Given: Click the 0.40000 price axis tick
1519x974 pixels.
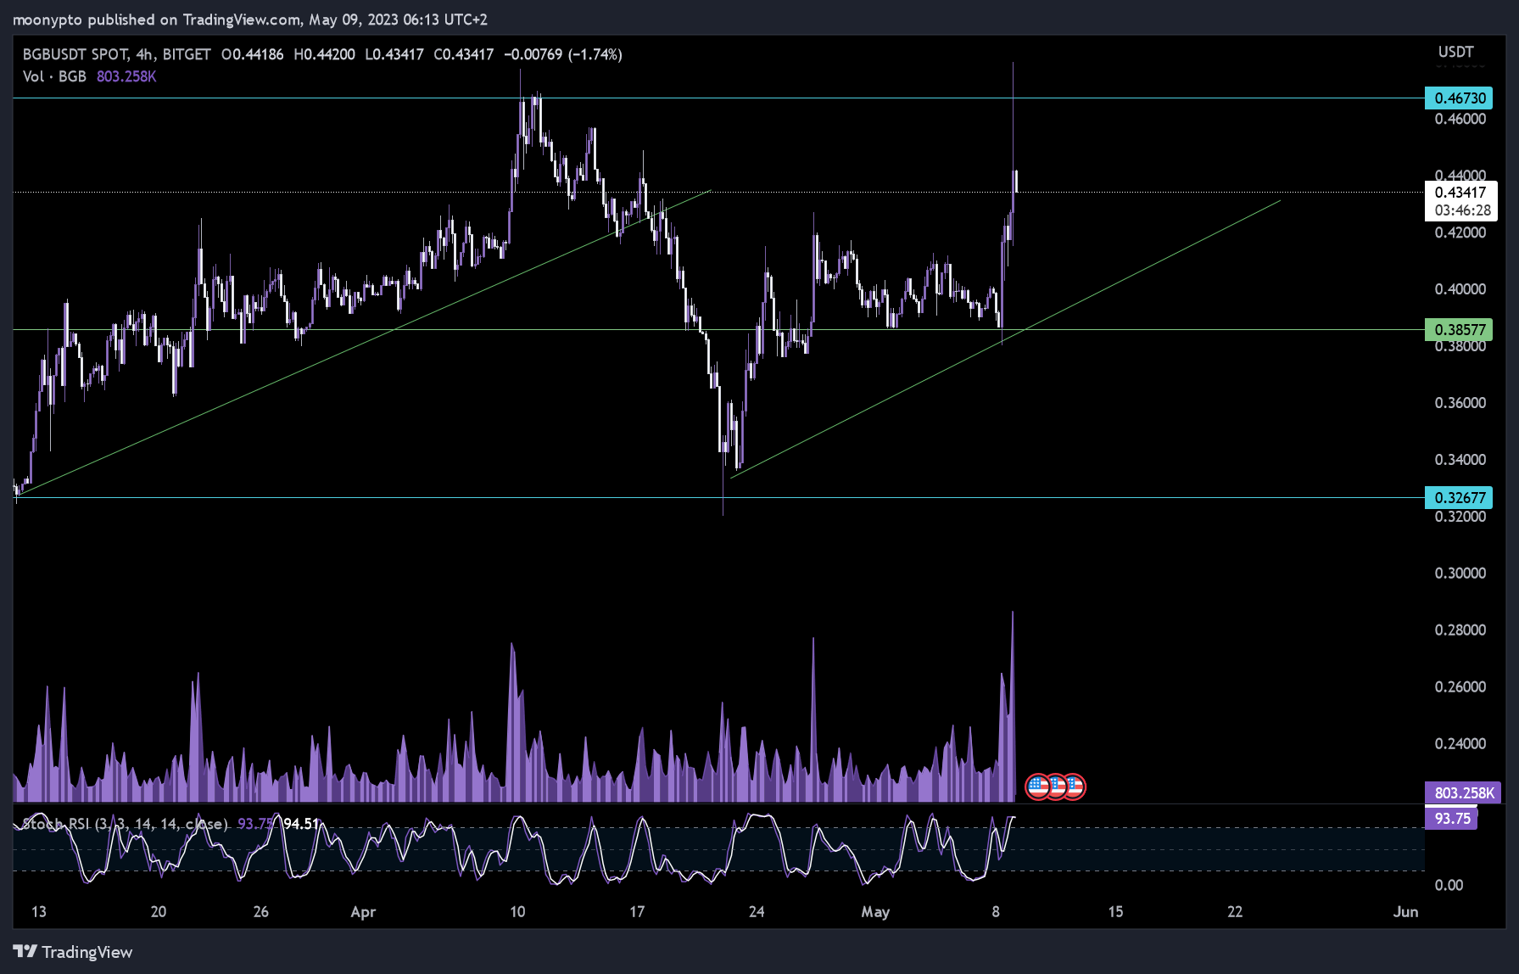Looking at the screenshot, I should click(1460, 289).
